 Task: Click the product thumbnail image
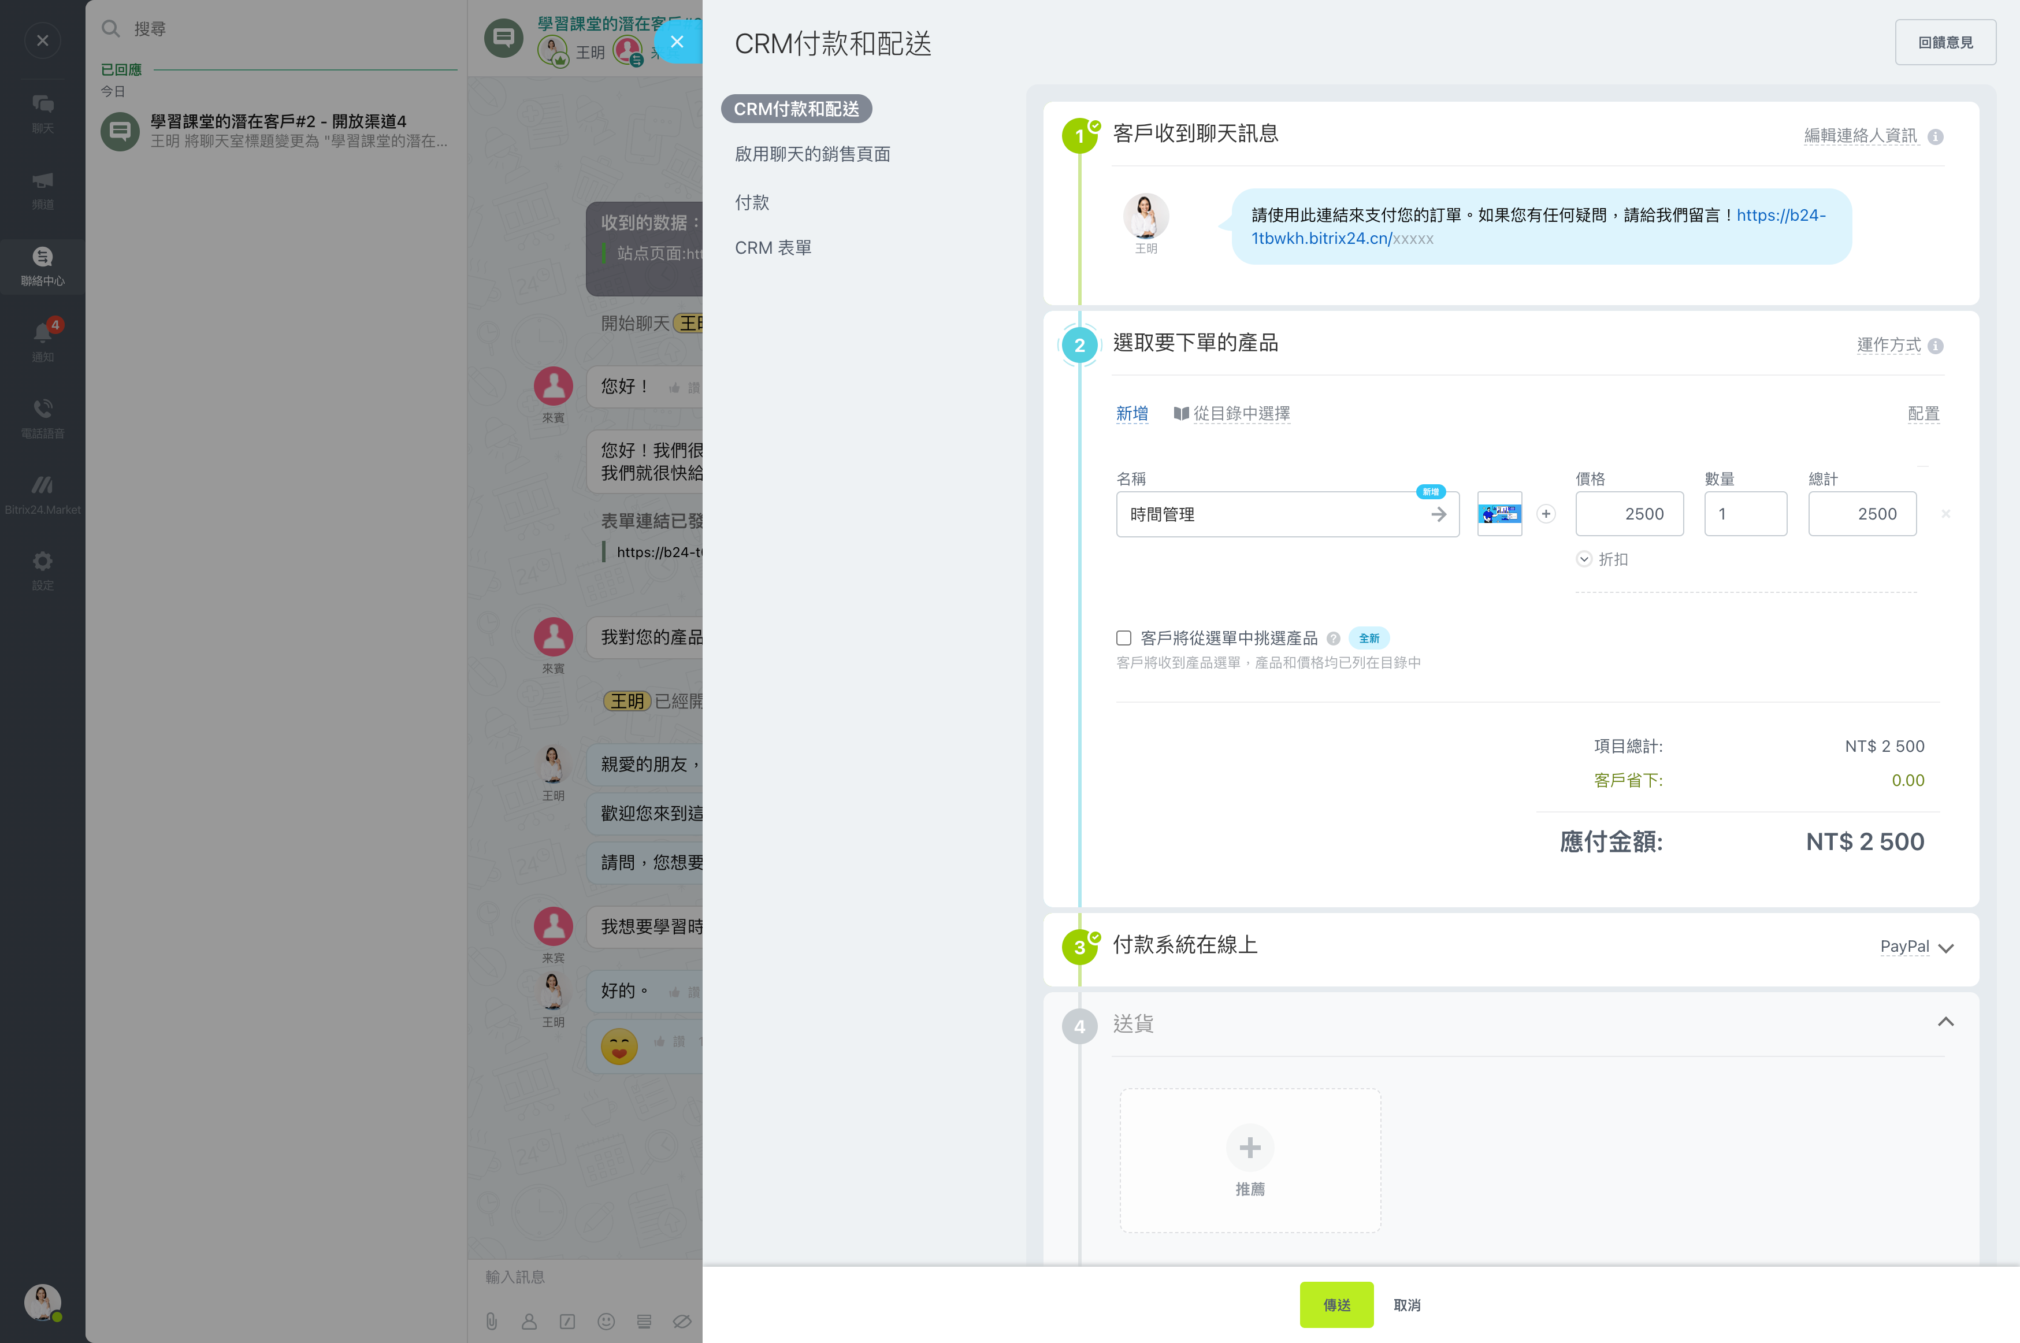tap(1499, 514)
